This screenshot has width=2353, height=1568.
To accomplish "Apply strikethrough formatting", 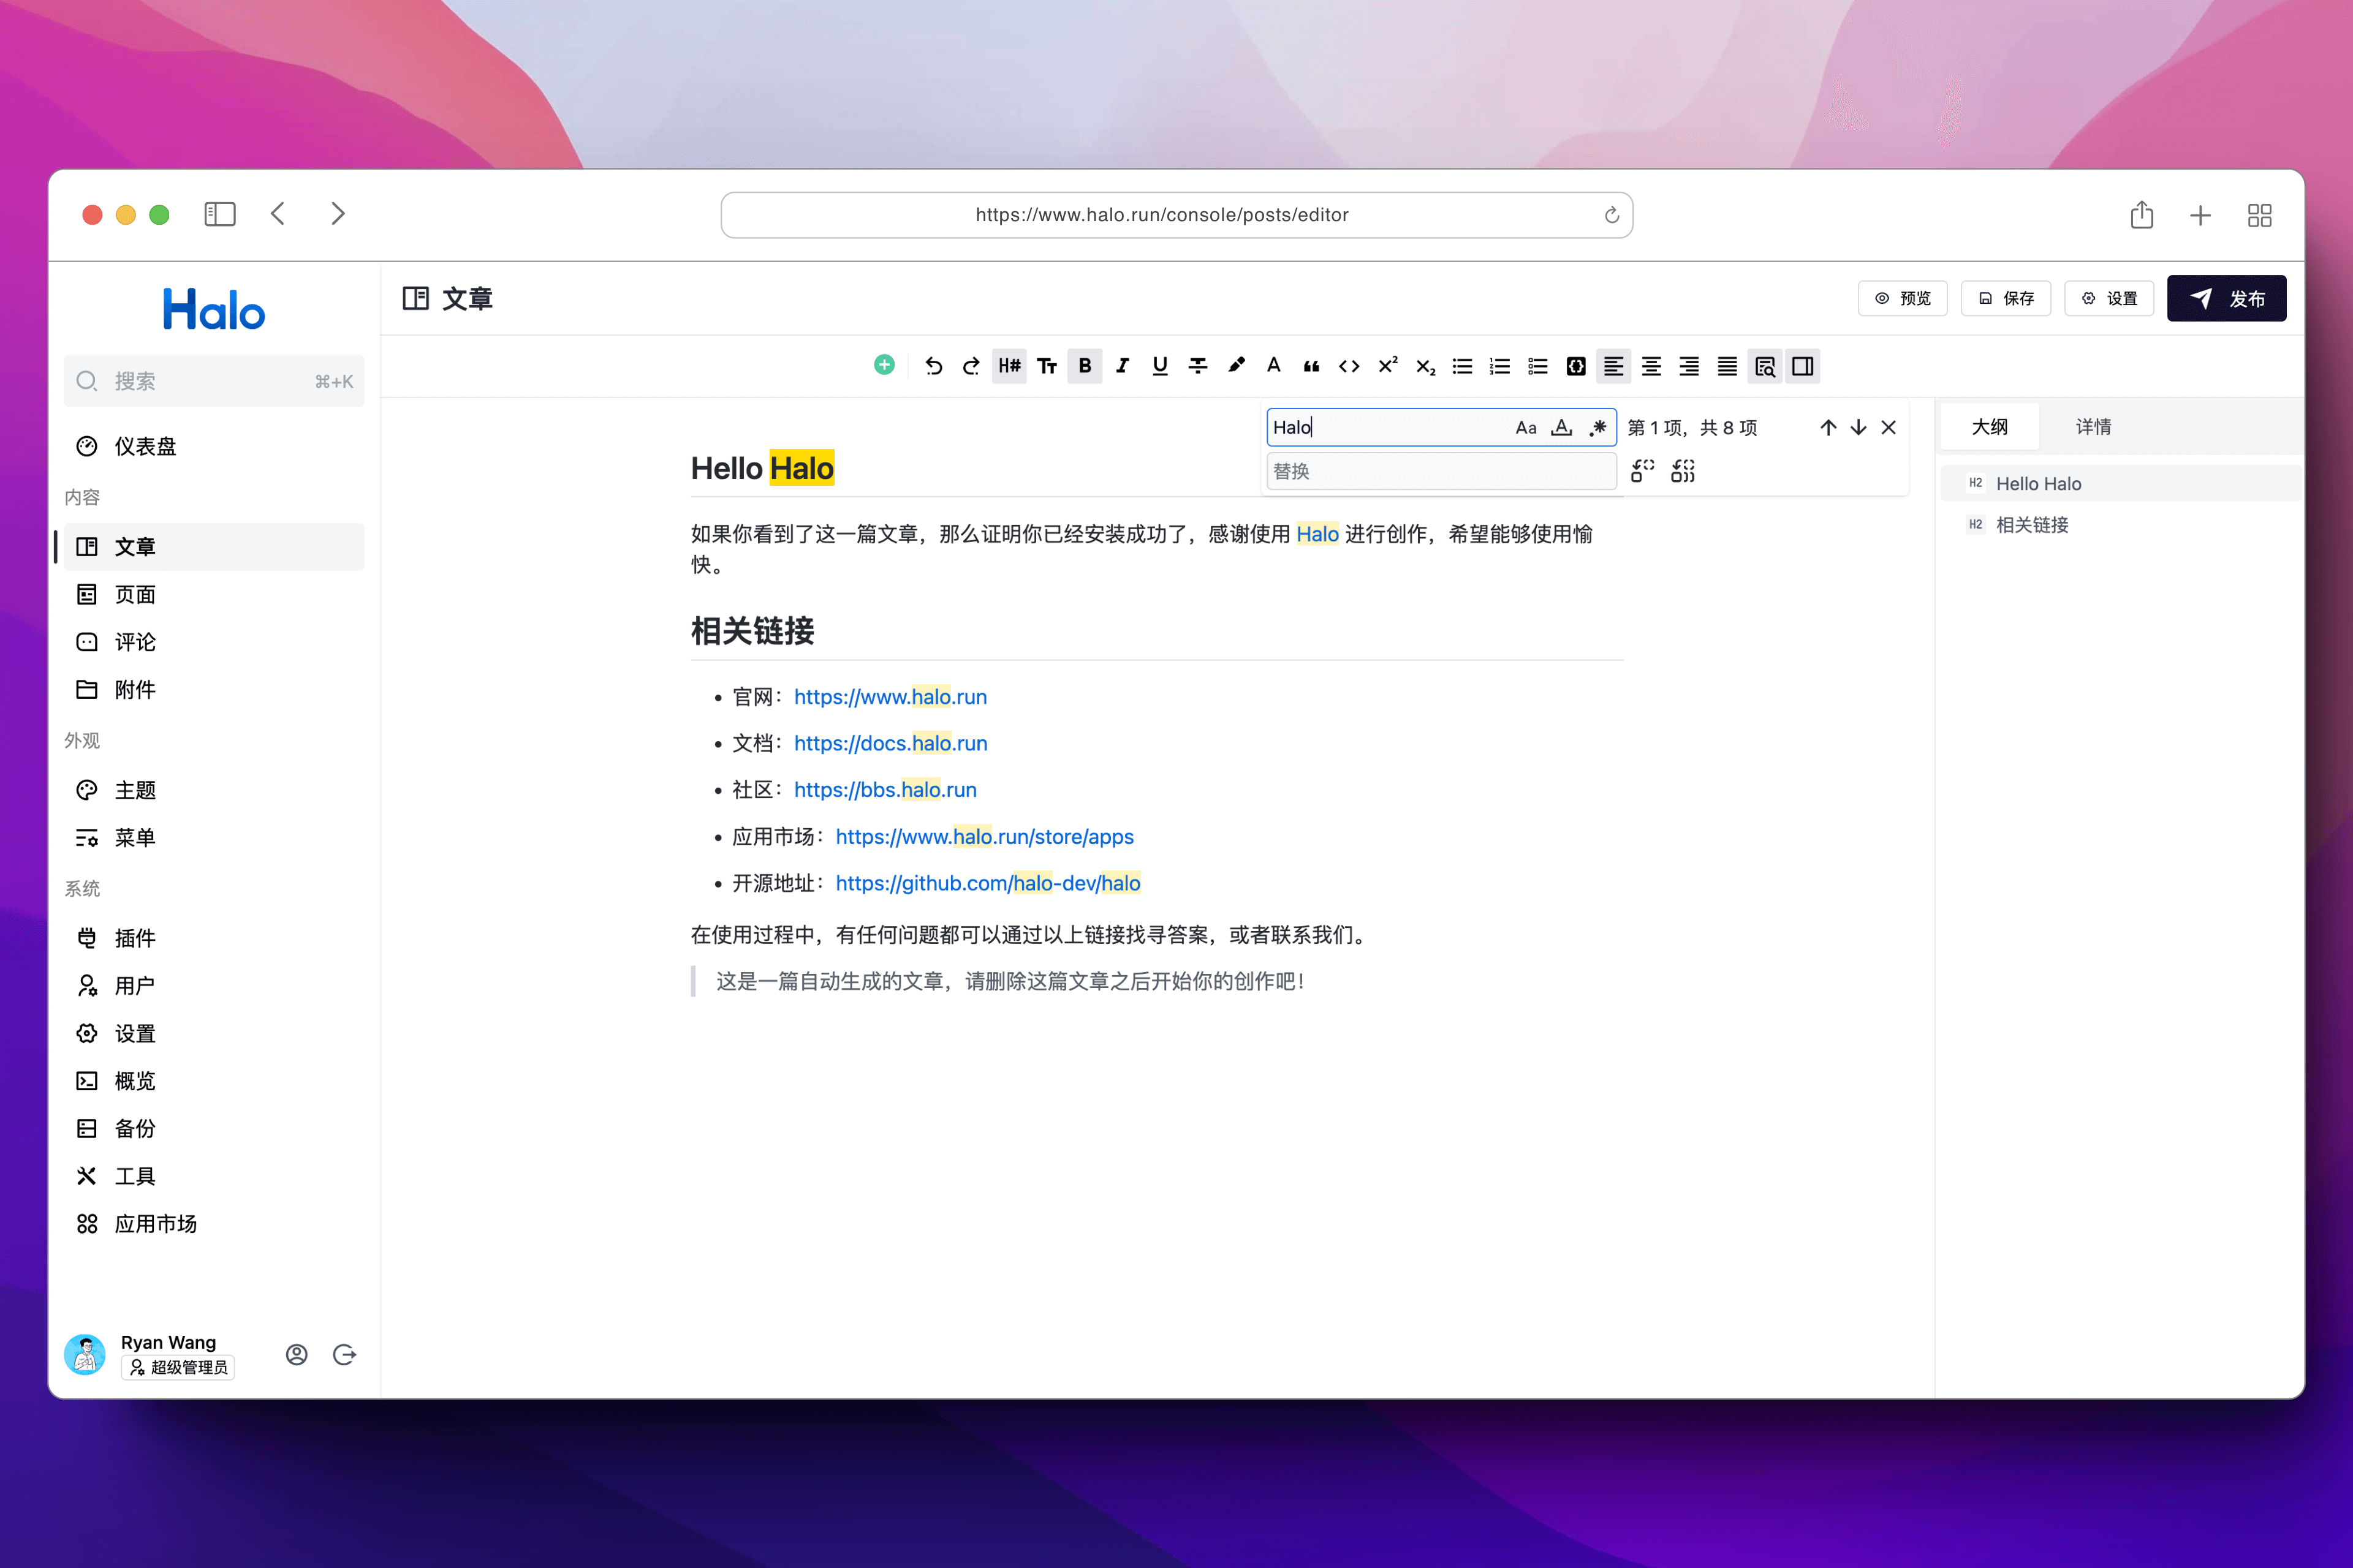I will click(x=1197, y=366).
